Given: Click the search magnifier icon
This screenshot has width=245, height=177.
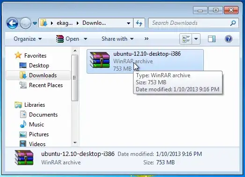Looking at the screenshot, I should coord(233,23).
